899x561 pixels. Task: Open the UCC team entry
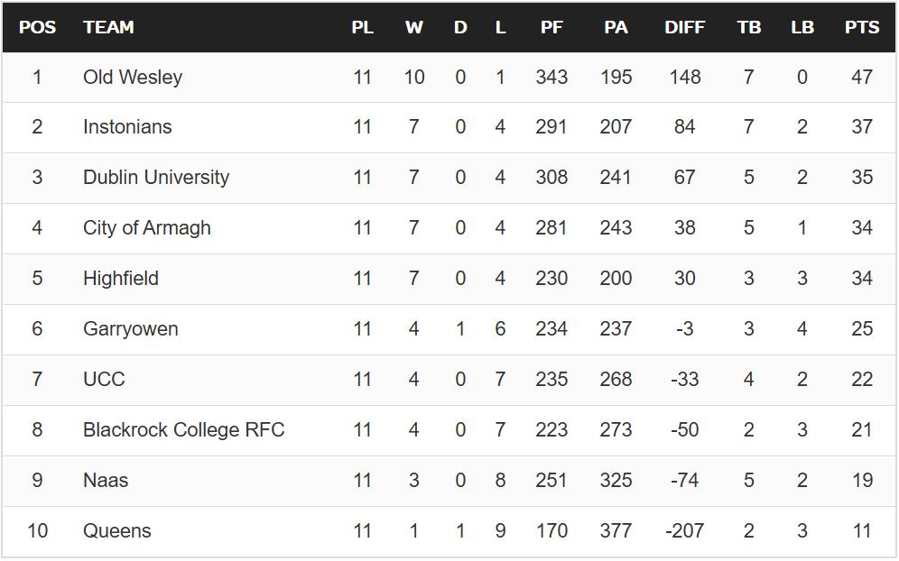pyautogui.click(x=104, y=380)
